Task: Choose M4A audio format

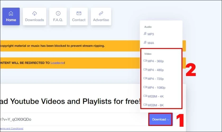Action: tap(149, 43)
